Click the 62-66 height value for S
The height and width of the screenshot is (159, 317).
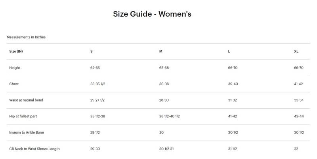[95, 68]
